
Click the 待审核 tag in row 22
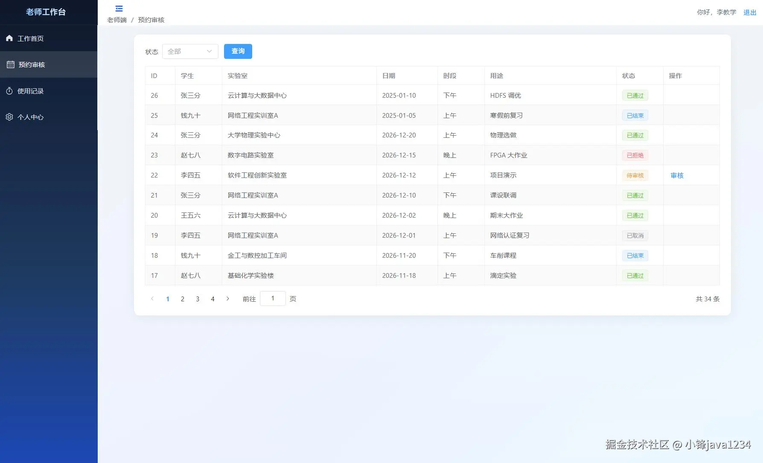click(x=635, y=175)
